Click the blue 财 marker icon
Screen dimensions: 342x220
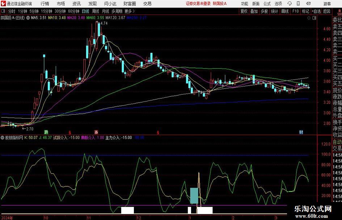tap(301, 132)
